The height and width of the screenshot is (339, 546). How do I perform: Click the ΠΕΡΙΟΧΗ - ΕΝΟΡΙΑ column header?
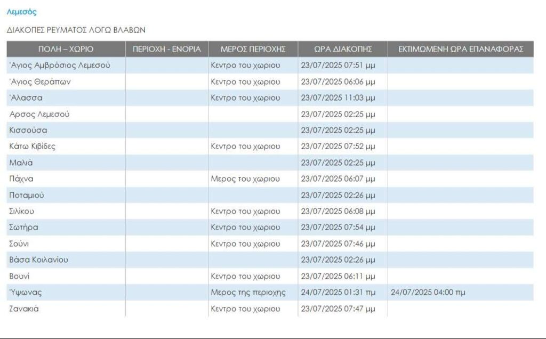[x=166, y=49]
